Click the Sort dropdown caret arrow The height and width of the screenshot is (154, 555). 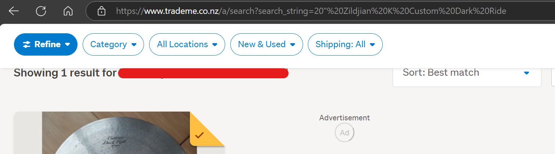(526, 73)
